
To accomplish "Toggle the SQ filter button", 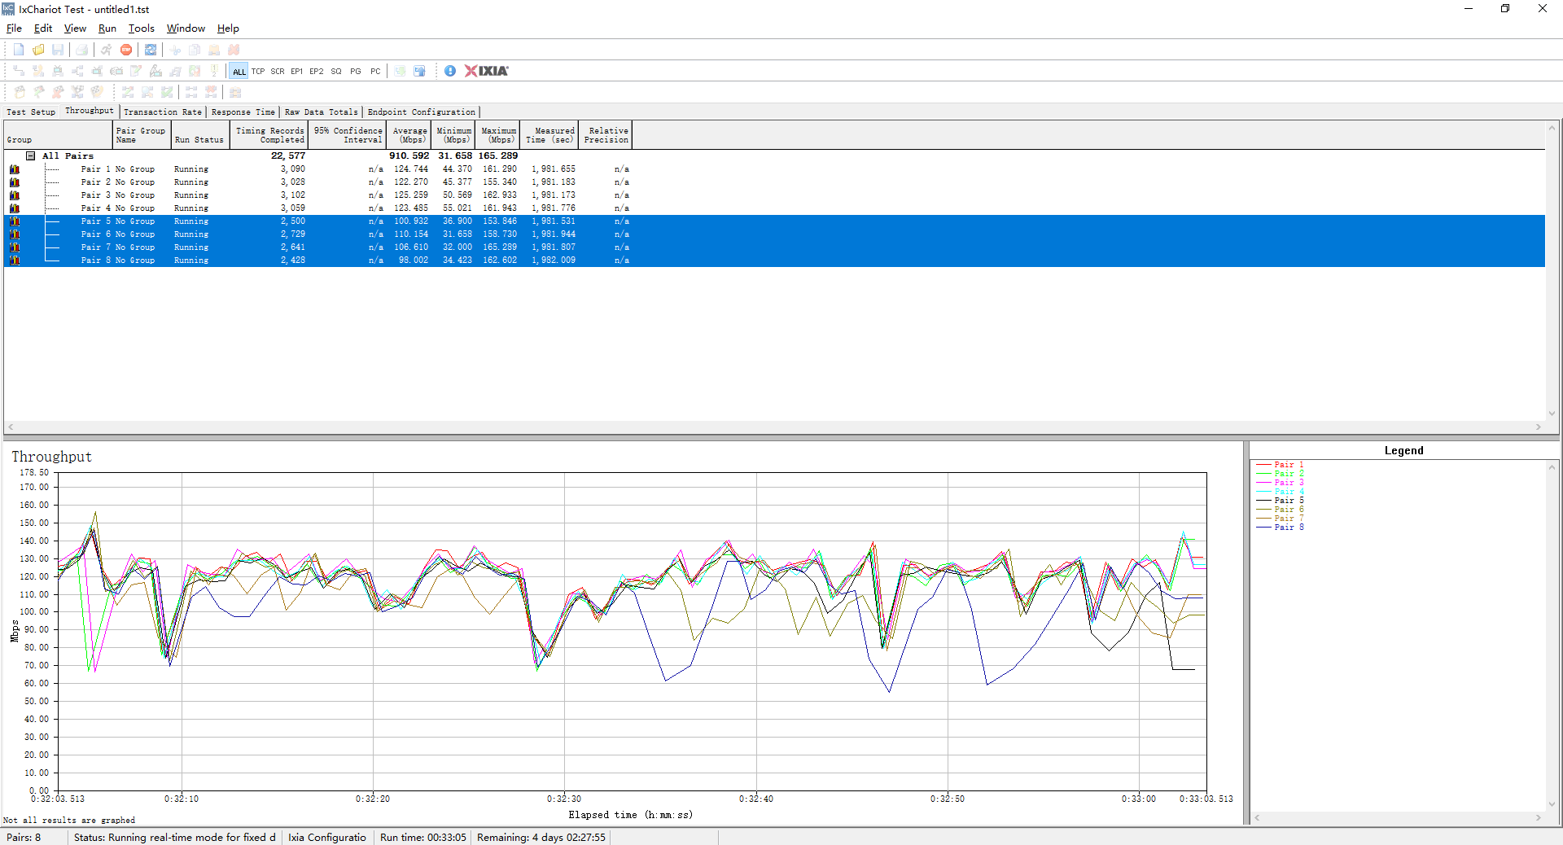I will pos(336,71).
